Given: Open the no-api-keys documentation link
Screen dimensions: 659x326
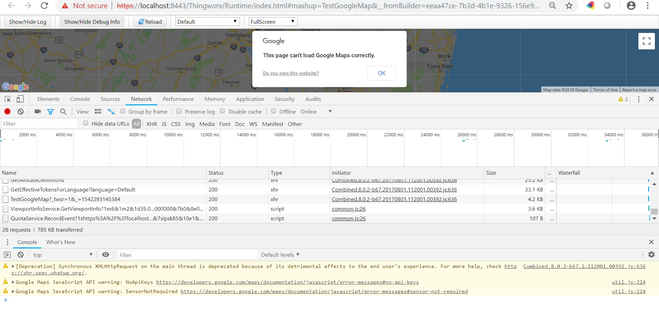Looking at the screenshot, I should pos(288,282).
